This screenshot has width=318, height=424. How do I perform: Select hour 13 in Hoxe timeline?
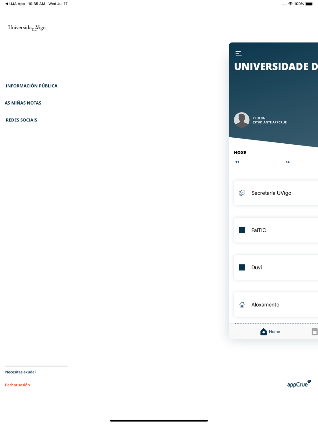237,162
